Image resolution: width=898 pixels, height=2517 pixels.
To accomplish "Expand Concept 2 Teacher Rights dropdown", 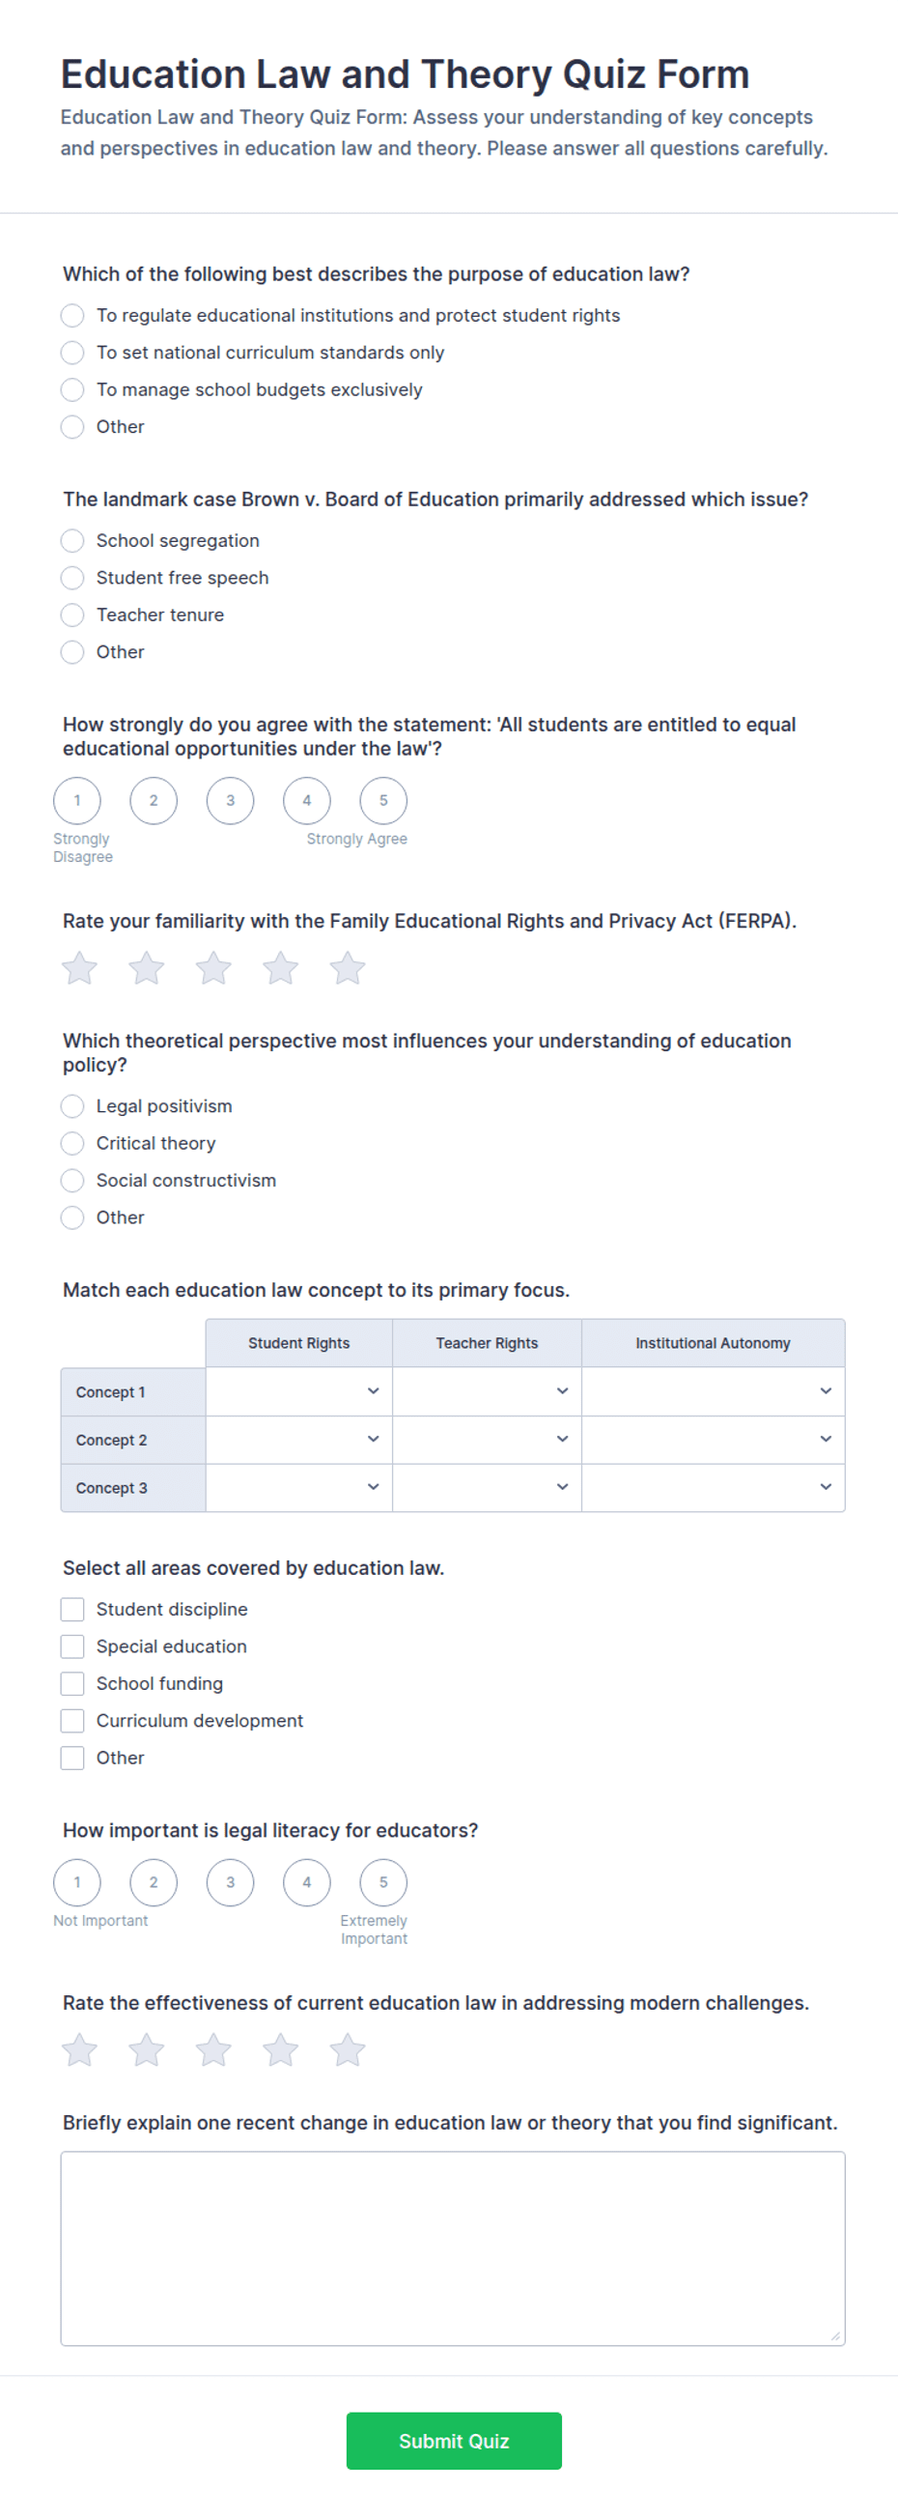I will click(487, 1440).
